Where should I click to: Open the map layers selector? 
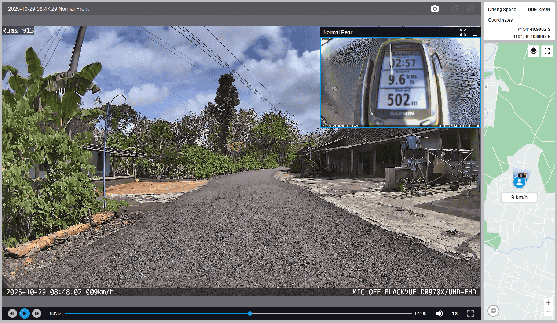(x=534, y=51)
